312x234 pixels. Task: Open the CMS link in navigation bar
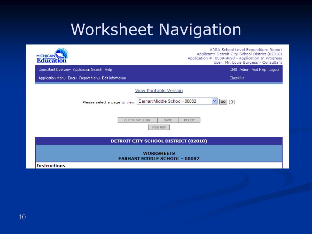coord(233,70)
